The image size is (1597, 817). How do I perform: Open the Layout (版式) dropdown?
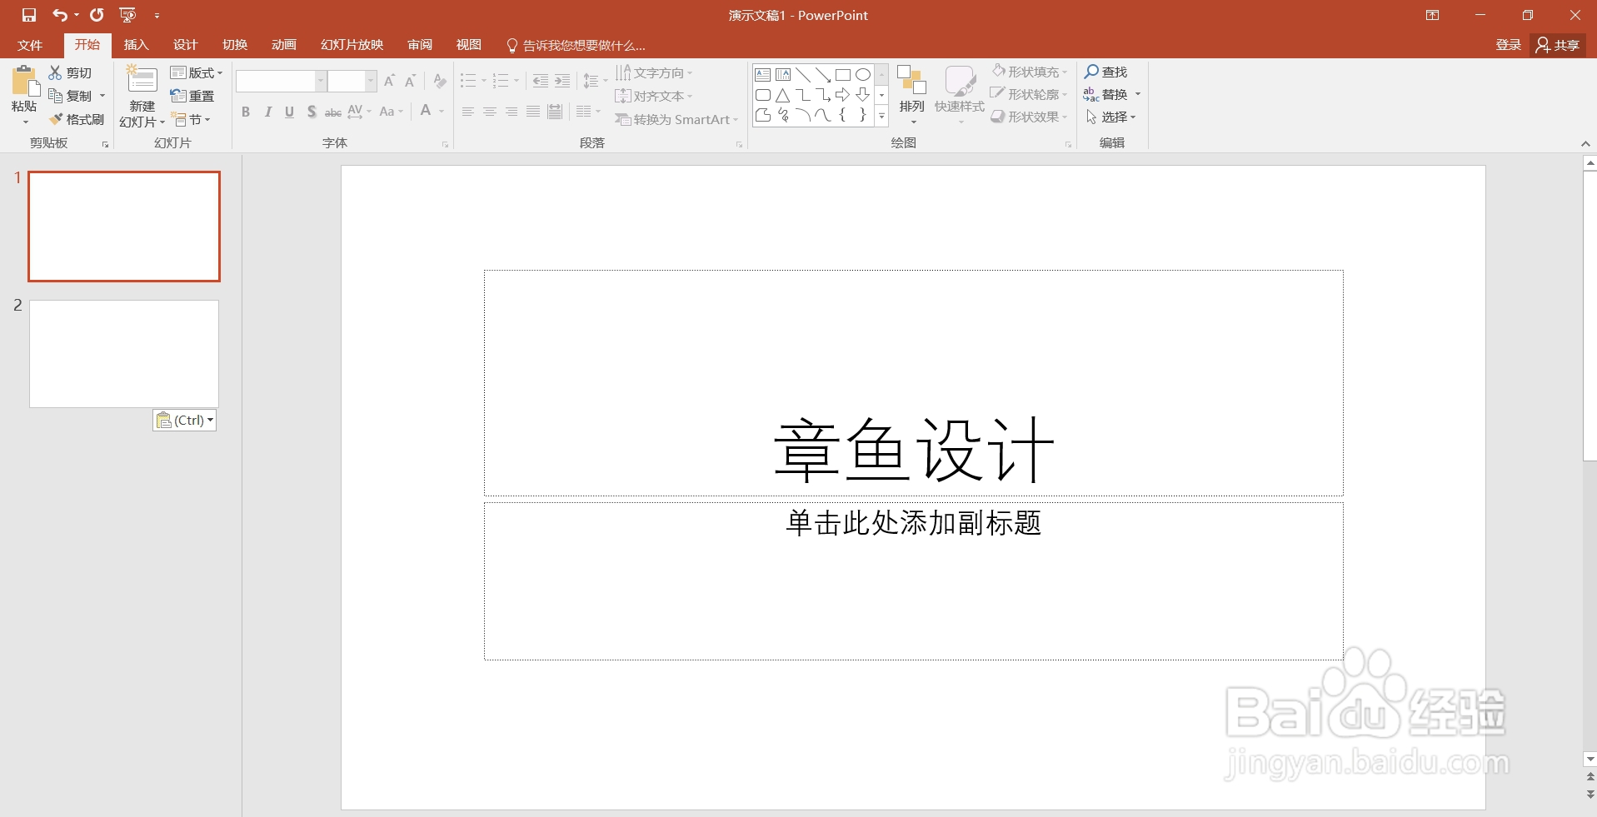pos(197,72)
